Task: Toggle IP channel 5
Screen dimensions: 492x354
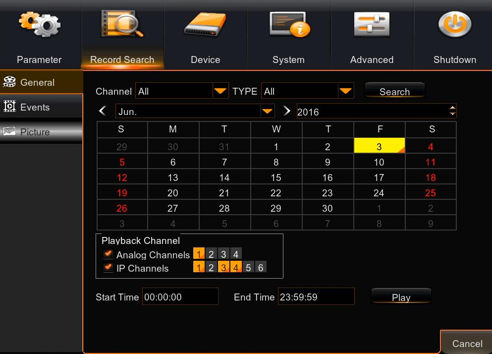Action: point(248,267)
